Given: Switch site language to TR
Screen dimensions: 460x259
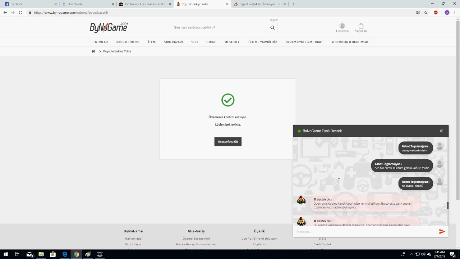Looking at the screenshot, I should pos(271,20).
